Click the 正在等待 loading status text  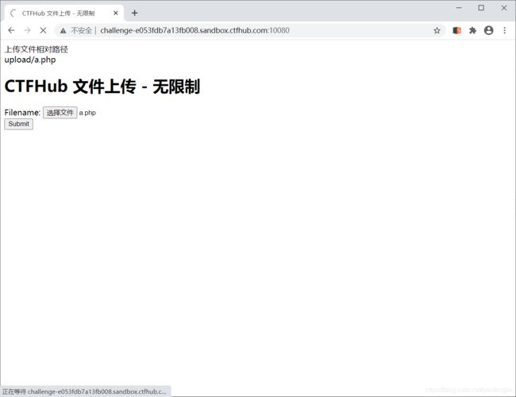(84, 391)
